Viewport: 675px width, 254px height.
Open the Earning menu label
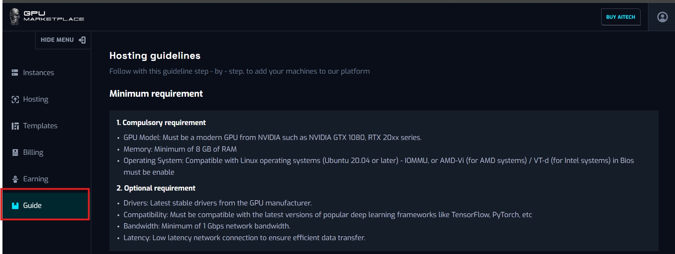35,179
